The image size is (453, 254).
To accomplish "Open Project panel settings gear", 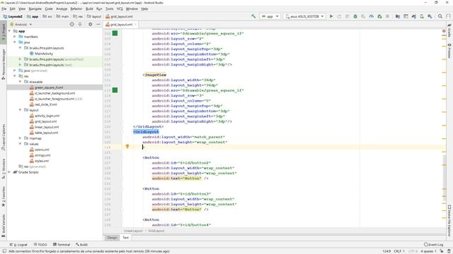I will click(90, 25).
